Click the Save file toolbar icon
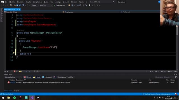179x100 pixels. [x=17, y=5]
